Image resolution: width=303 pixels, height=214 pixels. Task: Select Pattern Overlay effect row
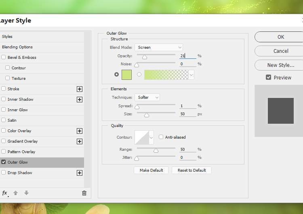pos(42,152)
